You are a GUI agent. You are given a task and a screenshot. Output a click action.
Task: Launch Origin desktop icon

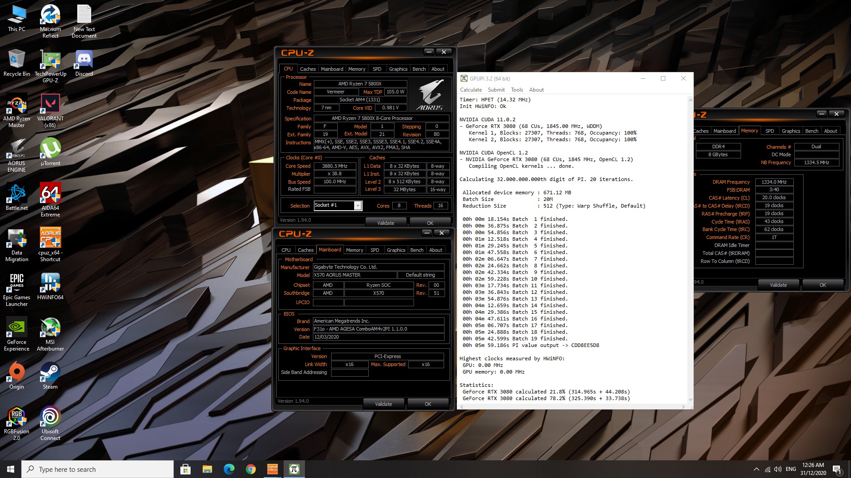[x=16, y=376]
